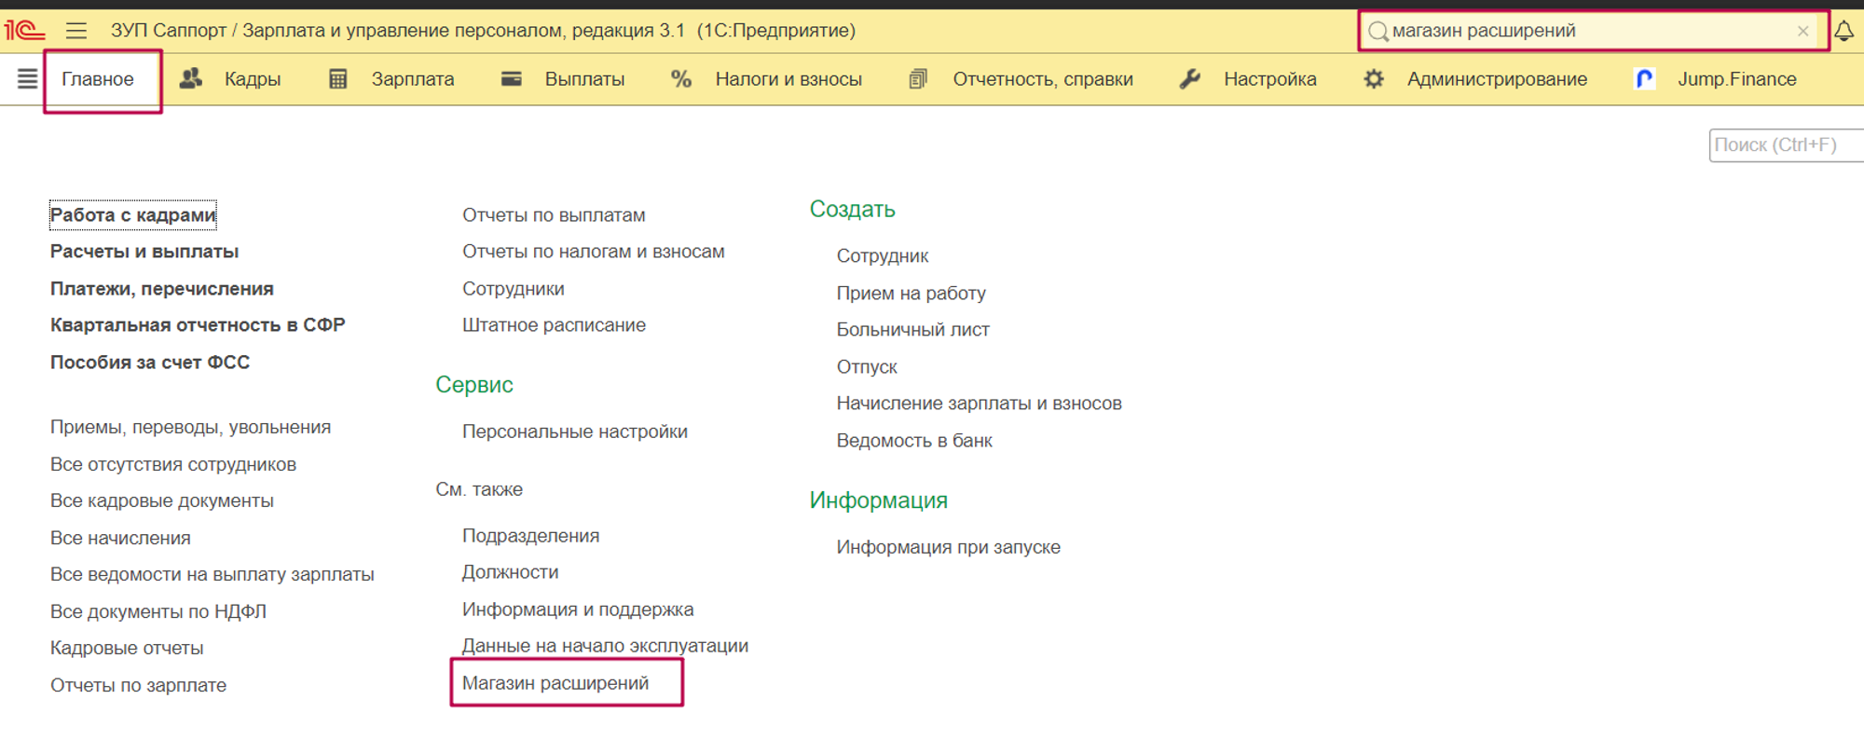Clear the global search field text

pyautogui.click(x=1802, y=31)
